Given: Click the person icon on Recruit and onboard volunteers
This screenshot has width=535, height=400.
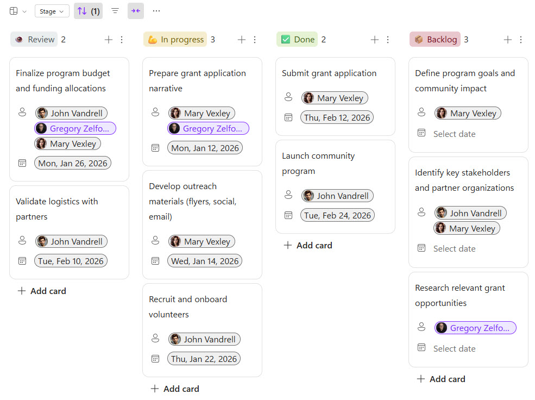Looking at the screenshot, I should [155, 339].
